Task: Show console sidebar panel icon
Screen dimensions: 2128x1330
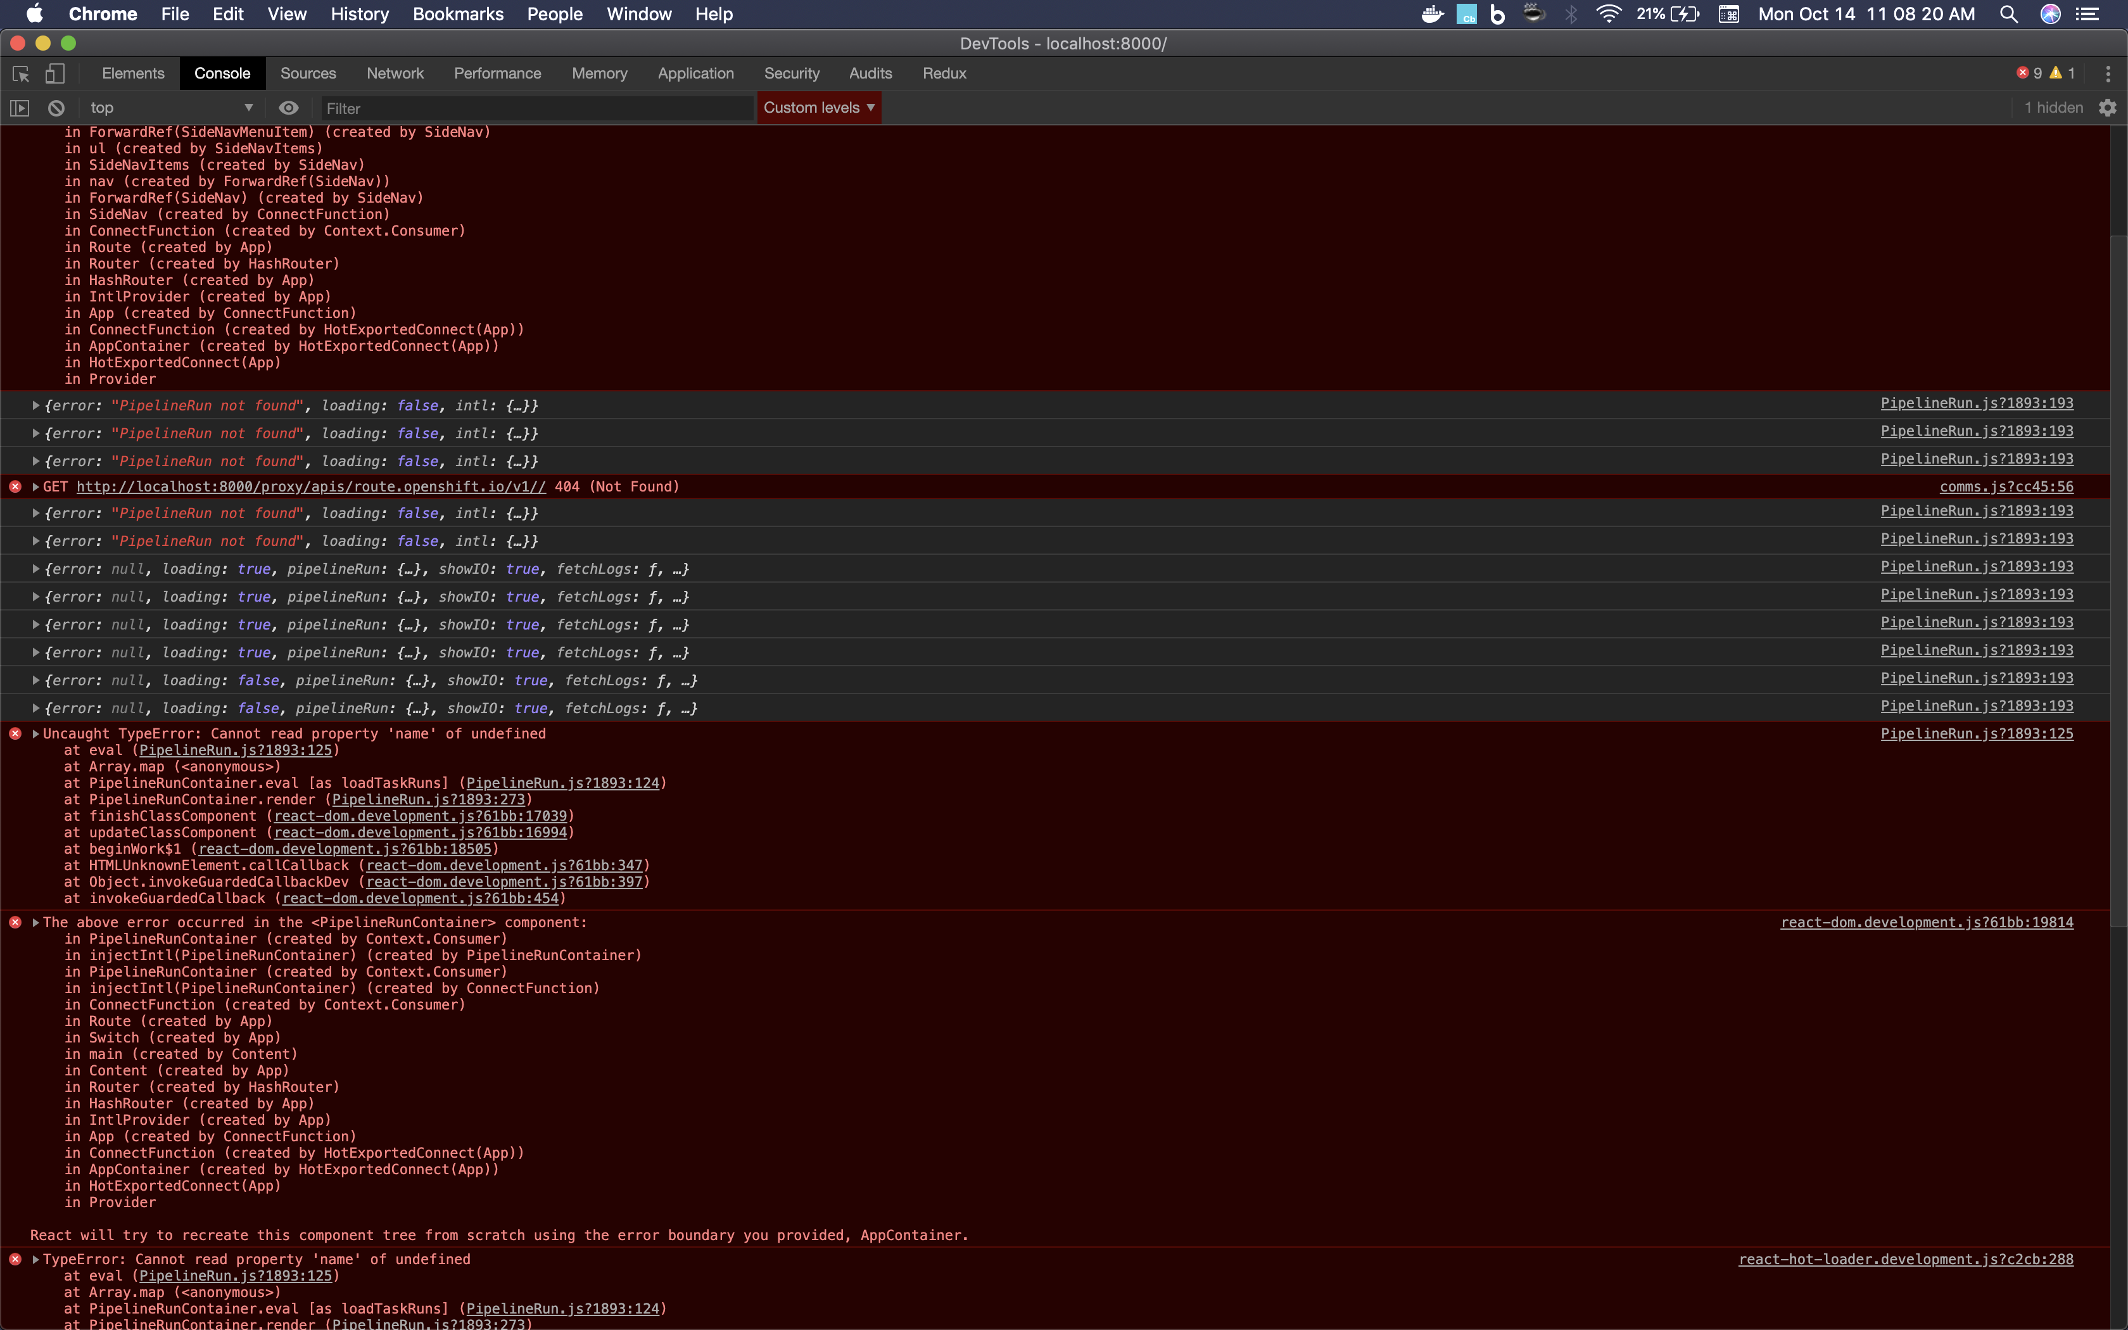Action: tap(20, 108)
